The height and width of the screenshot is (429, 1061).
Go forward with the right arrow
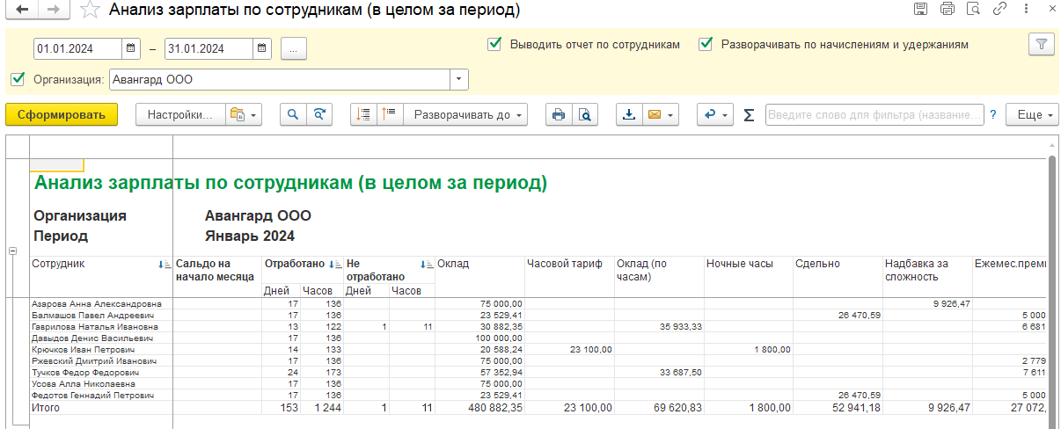52,11
